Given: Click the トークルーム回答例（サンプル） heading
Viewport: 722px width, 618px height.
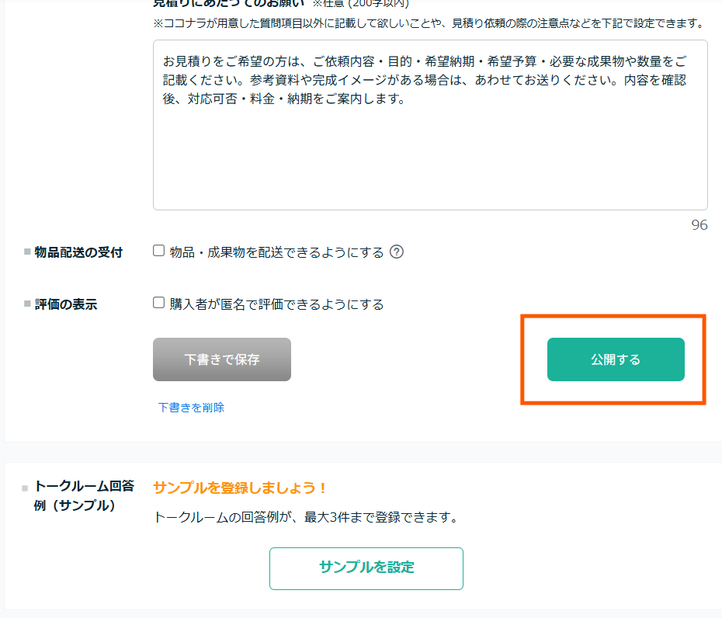Looking at the screenshot, I should coord(84,495).
